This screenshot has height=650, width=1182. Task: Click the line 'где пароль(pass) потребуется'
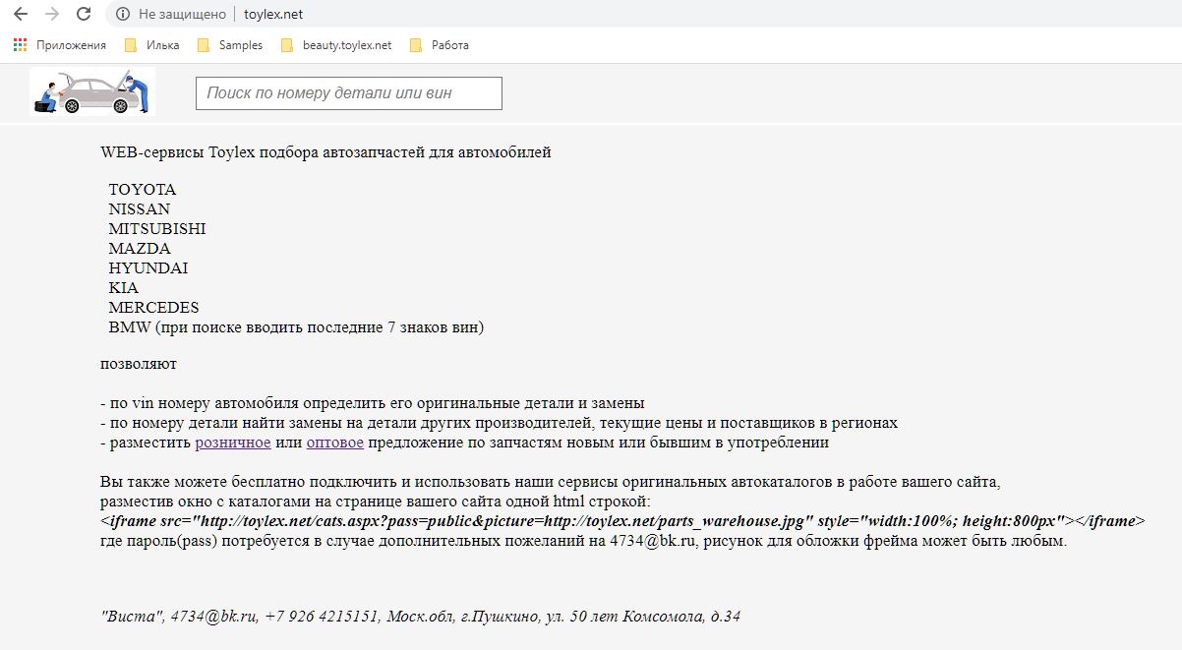[583, 541]
